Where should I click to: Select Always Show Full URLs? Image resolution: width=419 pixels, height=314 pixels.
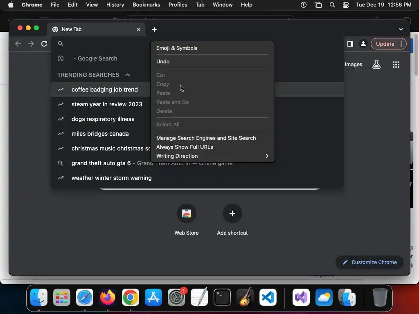point(212,147)
